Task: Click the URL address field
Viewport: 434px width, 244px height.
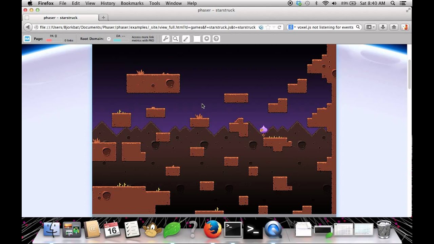Action: [147, 27]
